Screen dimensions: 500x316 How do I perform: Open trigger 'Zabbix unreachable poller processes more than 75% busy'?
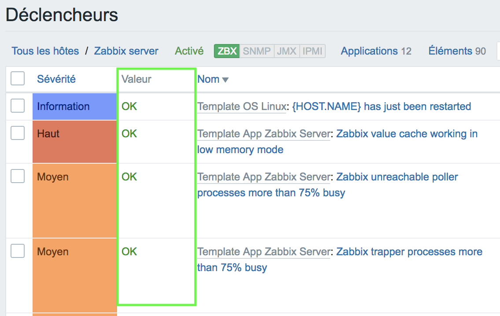pyautogui.click(x=327, y=184)
